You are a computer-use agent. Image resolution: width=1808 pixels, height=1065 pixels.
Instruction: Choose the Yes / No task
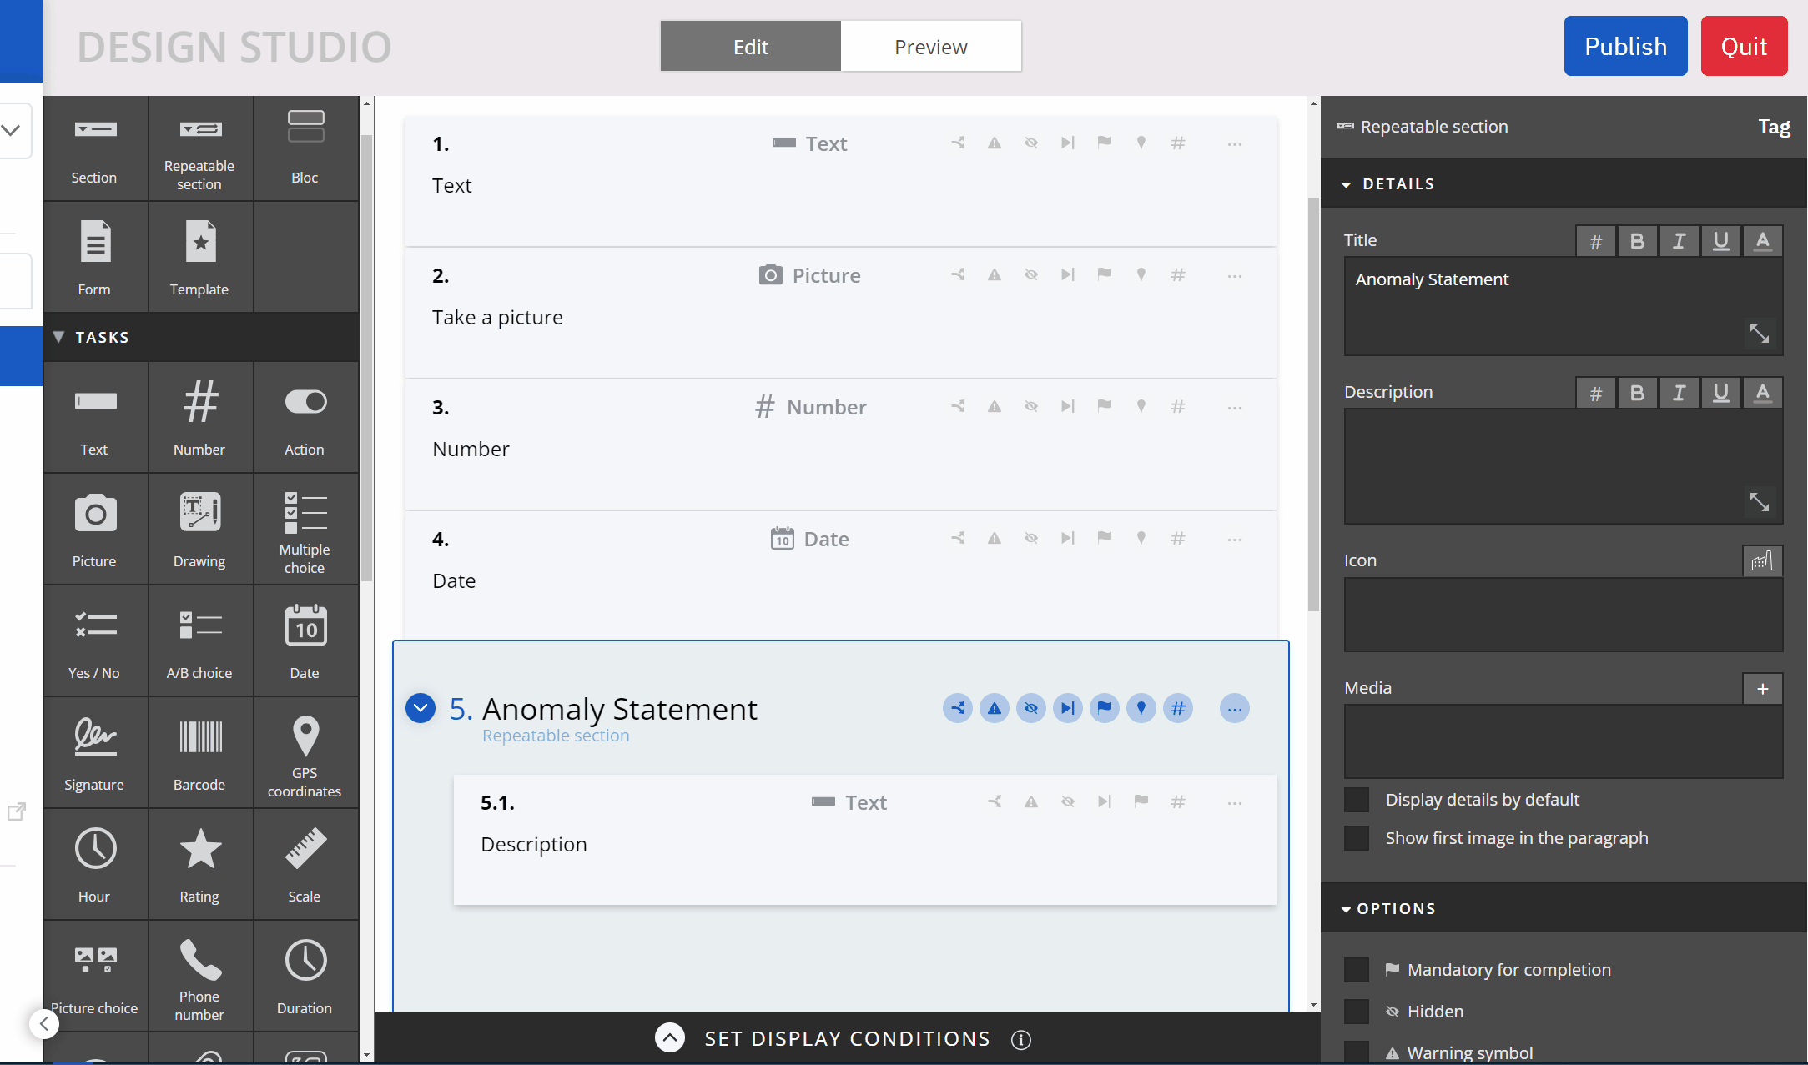(x=94, y=641)
